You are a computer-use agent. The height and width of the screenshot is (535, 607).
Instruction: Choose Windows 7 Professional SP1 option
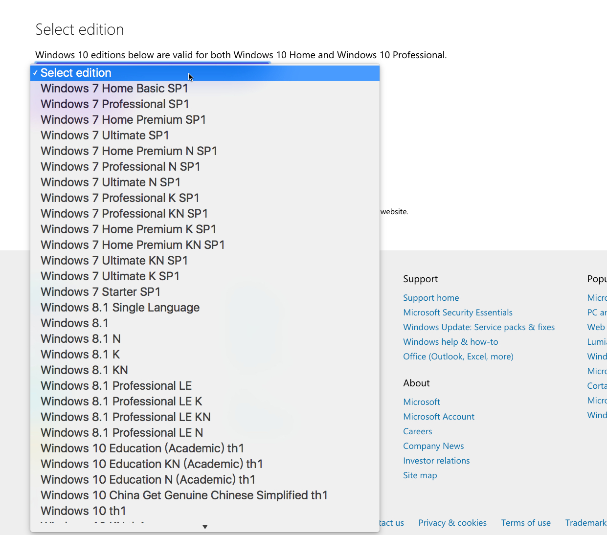pos(205,104)
